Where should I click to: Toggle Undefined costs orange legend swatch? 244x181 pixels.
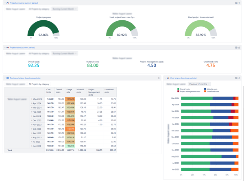pyautogui.click(x=205, y=92)
